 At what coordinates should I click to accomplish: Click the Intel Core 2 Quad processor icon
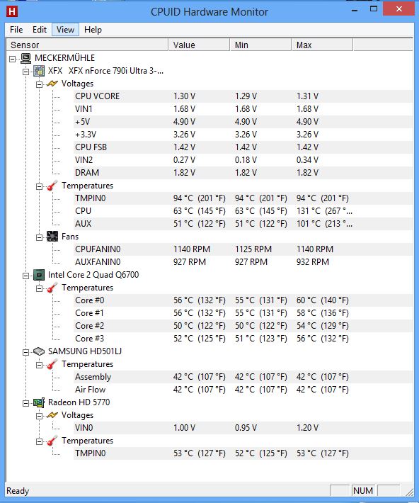[x=39, y=275]
